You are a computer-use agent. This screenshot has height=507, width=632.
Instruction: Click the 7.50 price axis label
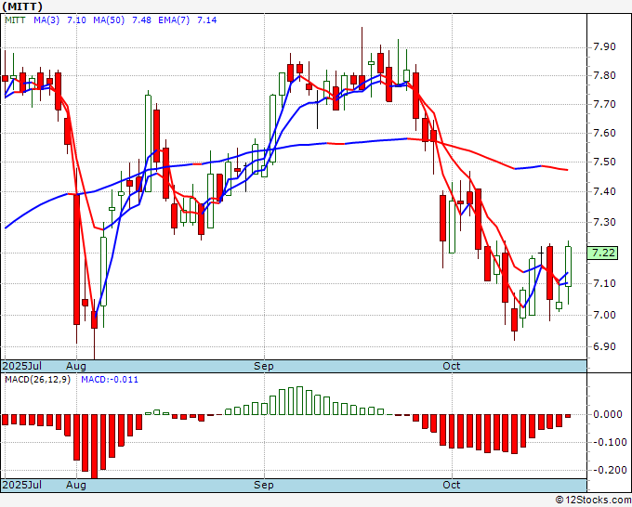pyautogui.click(x=605, y=162)
